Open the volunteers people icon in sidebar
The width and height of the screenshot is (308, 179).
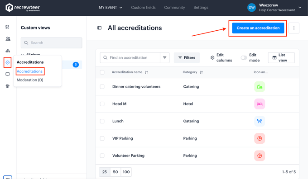[x=8, y=39]
